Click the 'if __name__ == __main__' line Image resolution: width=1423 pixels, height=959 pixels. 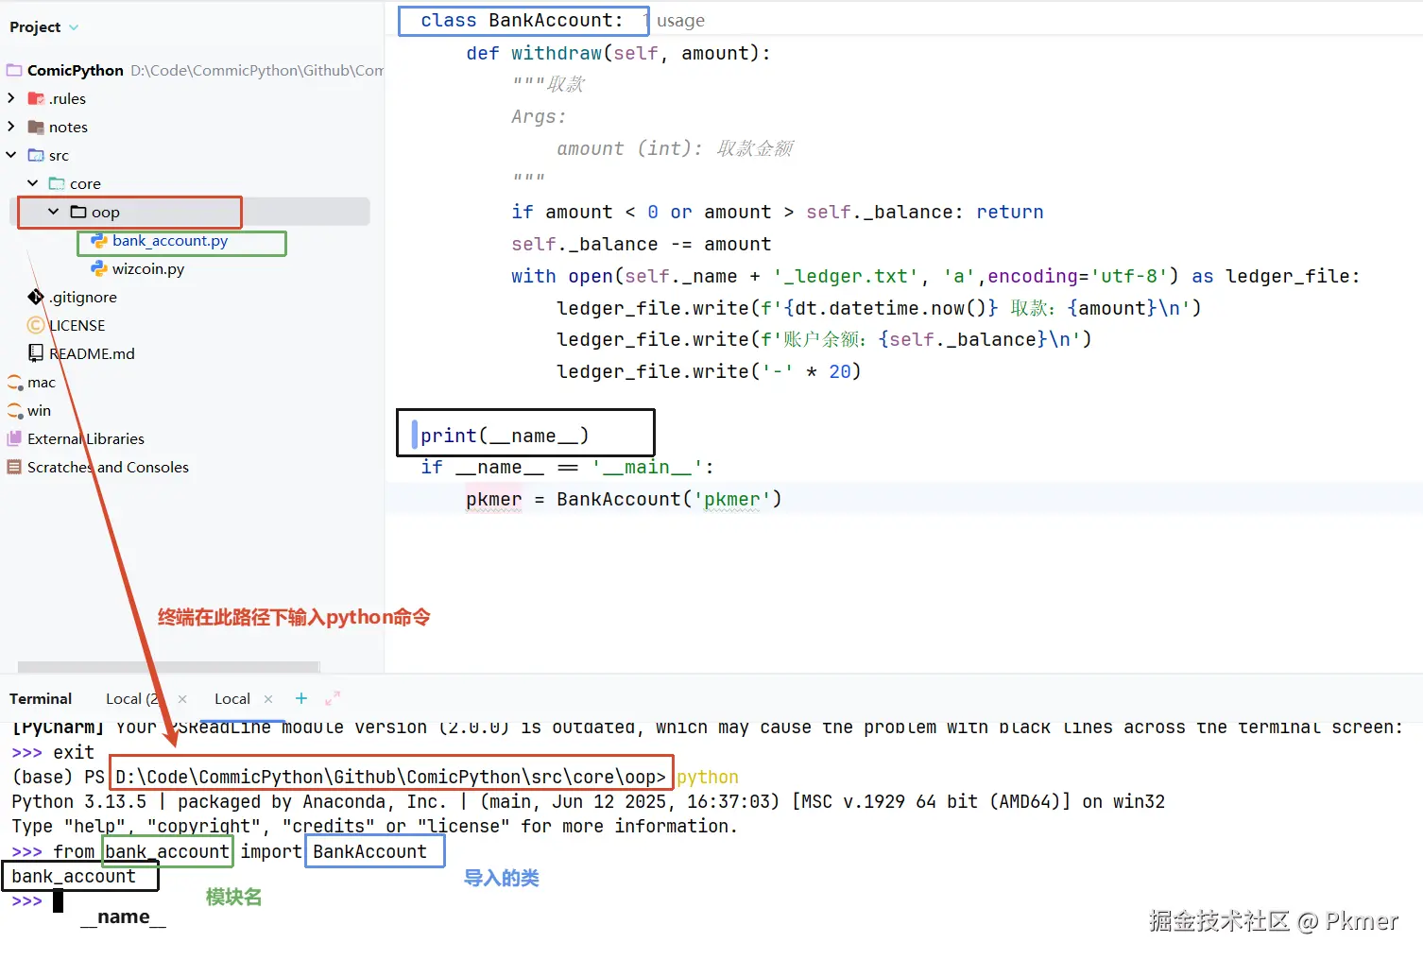coord(567,468)
